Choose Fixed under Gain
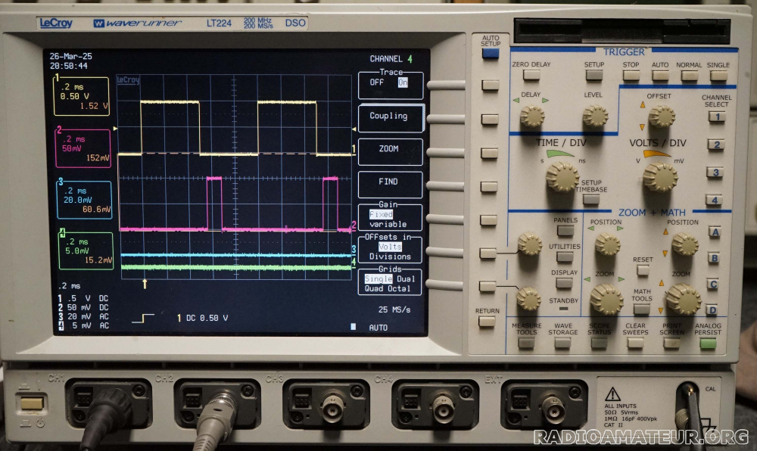Viewport: 757px width, 451px height. (x=381, y=215)
